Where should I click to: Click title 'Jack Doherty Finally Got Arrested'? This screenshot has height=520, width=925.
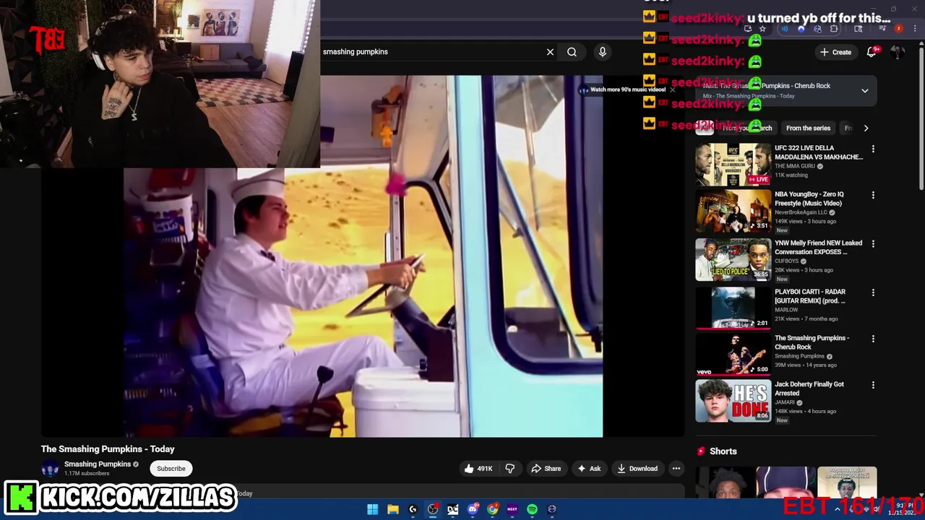(x=809, y=389)
